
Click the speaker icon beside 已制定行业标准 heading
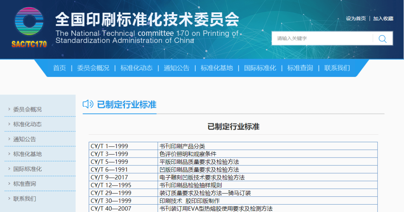88,104
